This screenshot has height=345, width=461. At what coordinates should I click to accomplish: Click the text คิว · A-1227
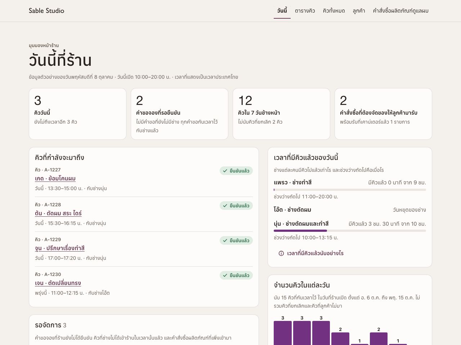click(48, 170)
